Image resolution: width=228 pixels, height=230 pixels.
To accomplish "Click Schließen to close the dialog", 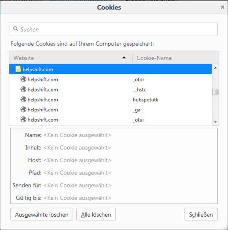I will coord(201,214).
